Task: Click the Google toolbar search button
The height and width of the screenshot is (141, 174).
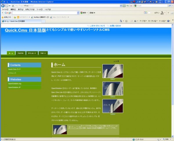Action: click(84, 13)
